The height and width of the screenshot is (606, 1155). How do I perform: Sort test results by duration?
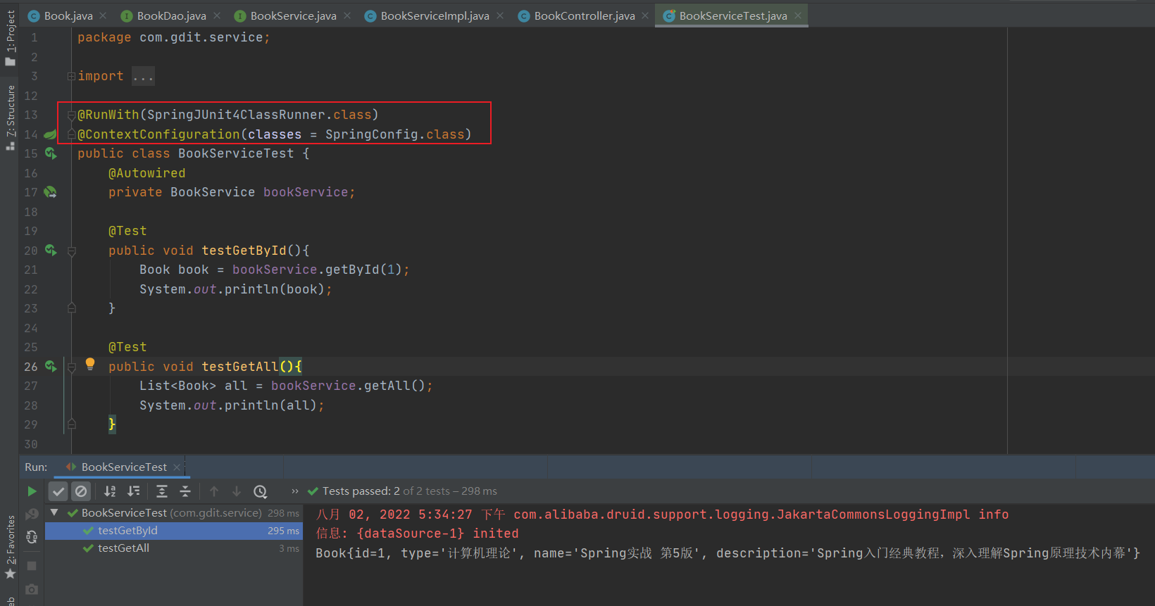[x=133, y=491]
